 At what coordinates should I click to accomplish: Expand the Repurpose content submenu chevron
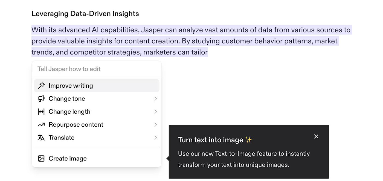point(155,125)
